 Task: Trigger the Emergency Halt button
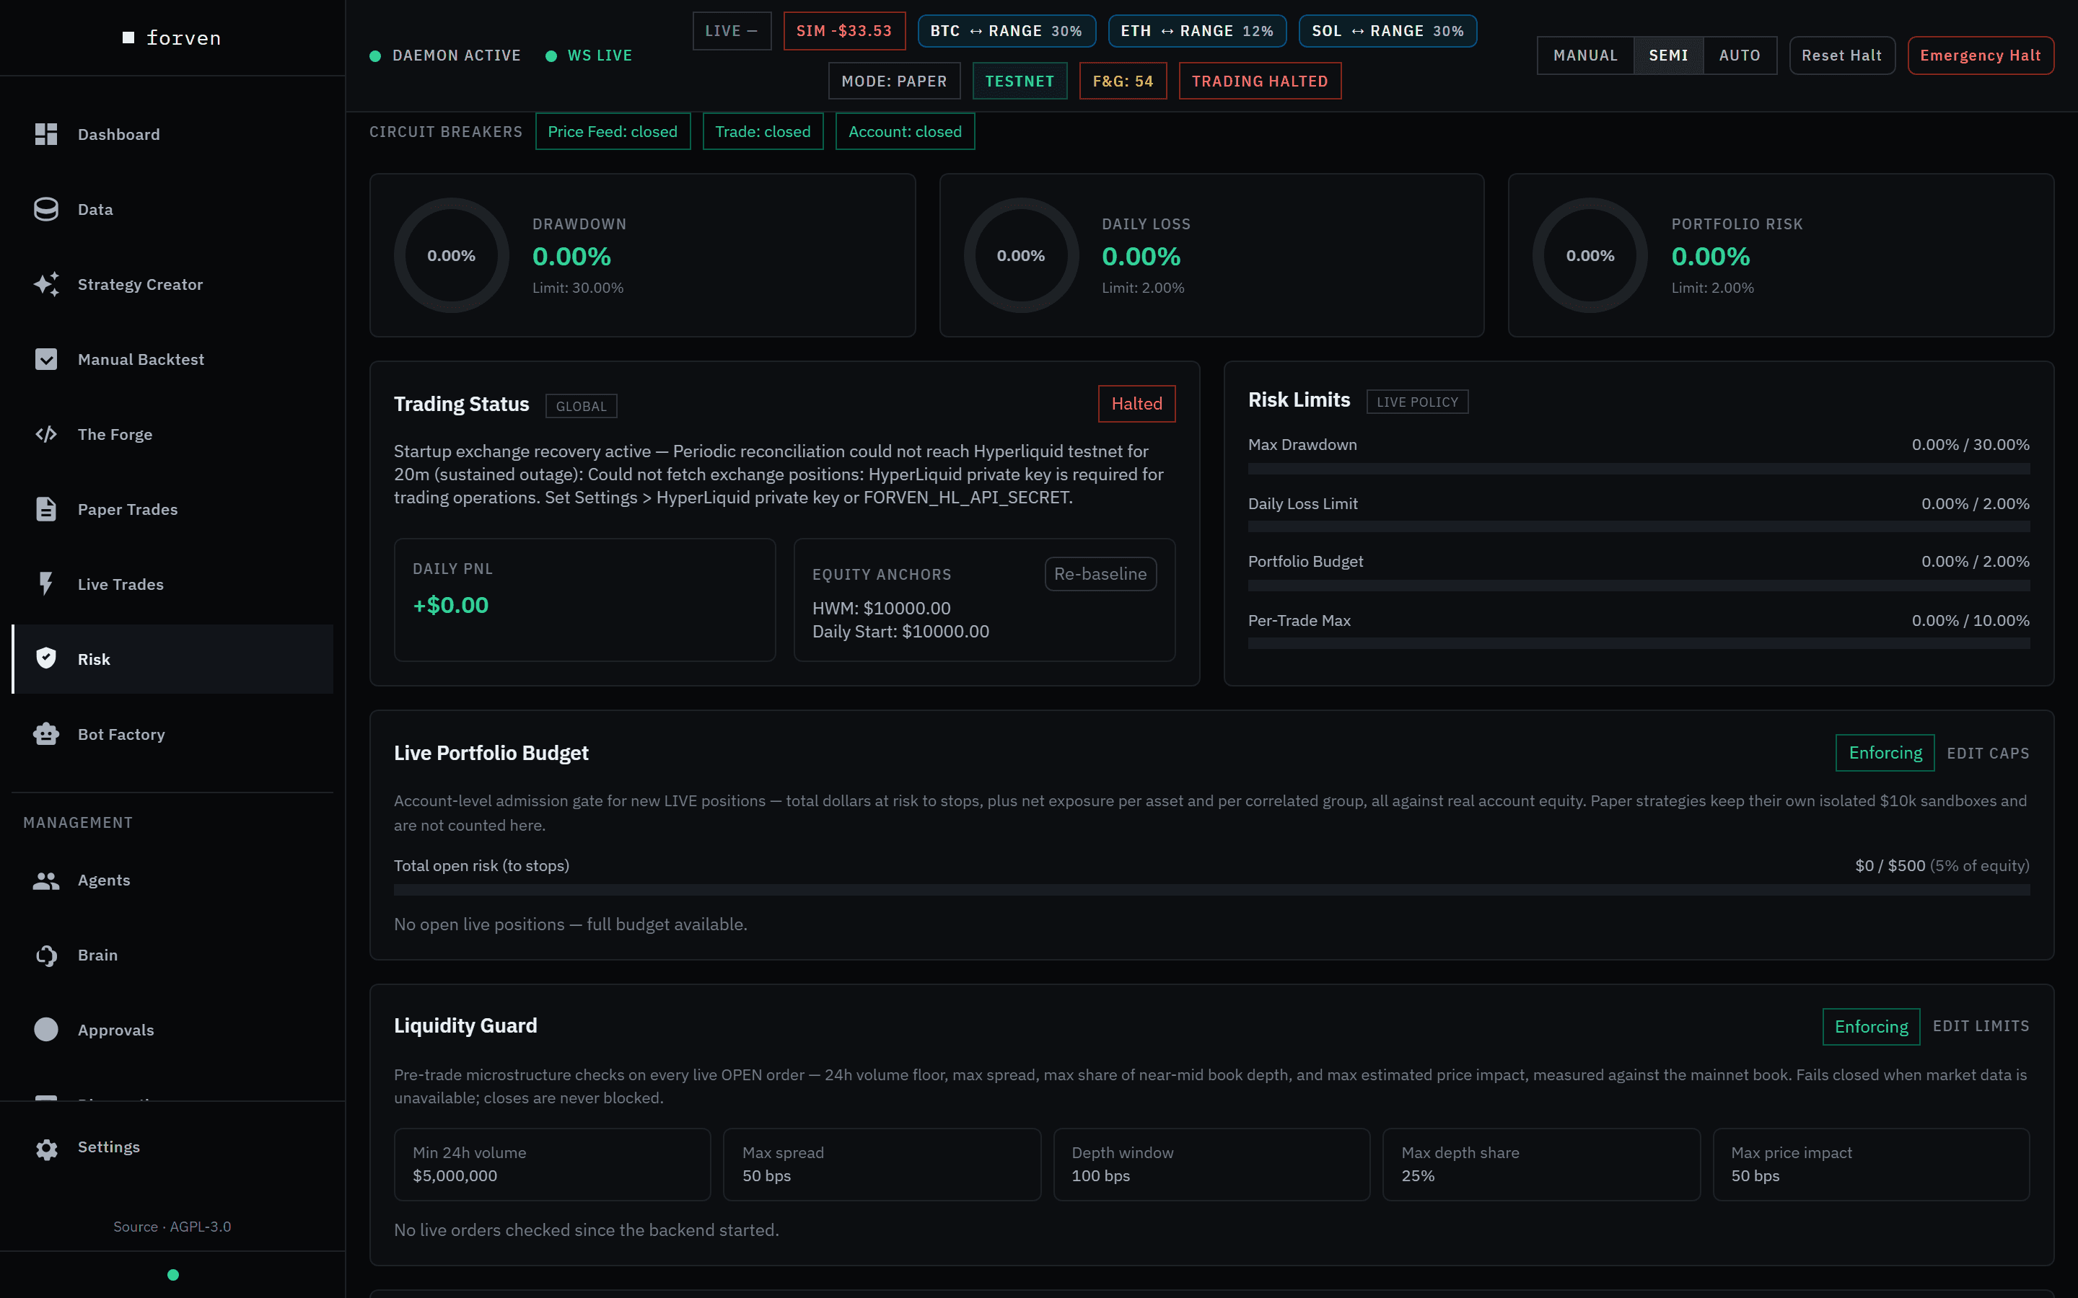1980,56
